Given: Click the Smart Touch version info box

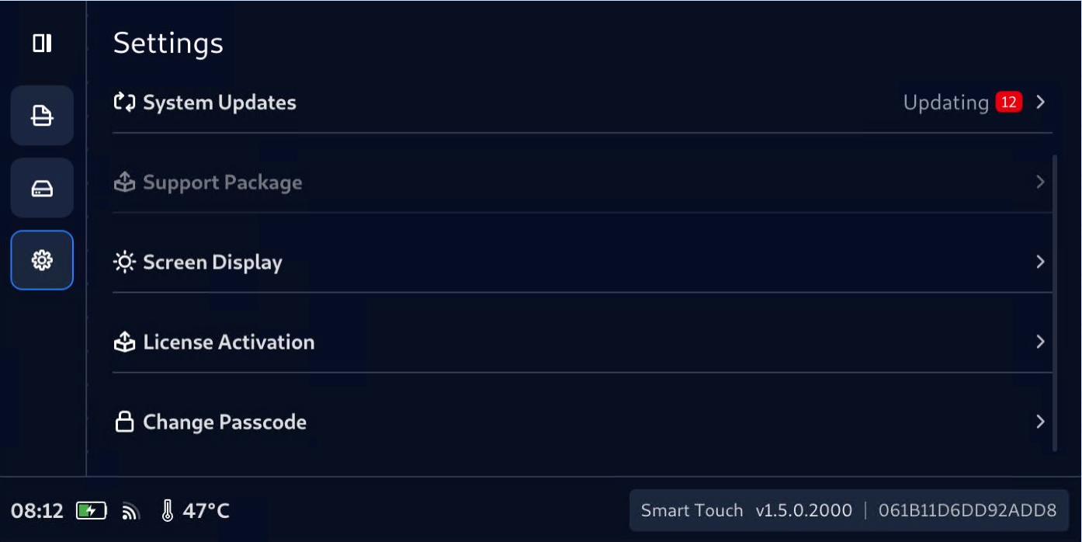Looking at the screenshot, I should (848, 511).
